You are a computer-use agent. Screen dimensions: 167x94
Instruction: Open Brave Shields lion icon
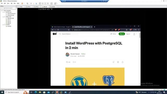point(116,30)
